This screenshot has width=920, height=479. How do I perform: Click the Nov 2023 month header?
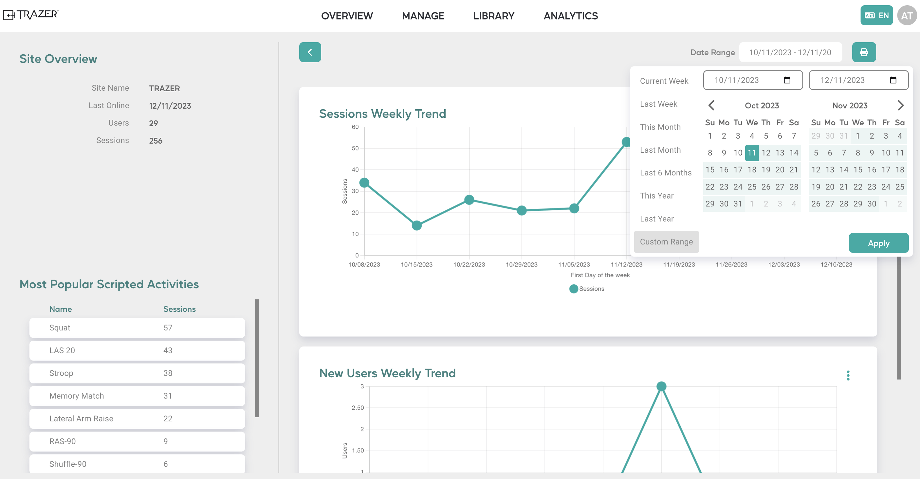[x=850, y=105]
